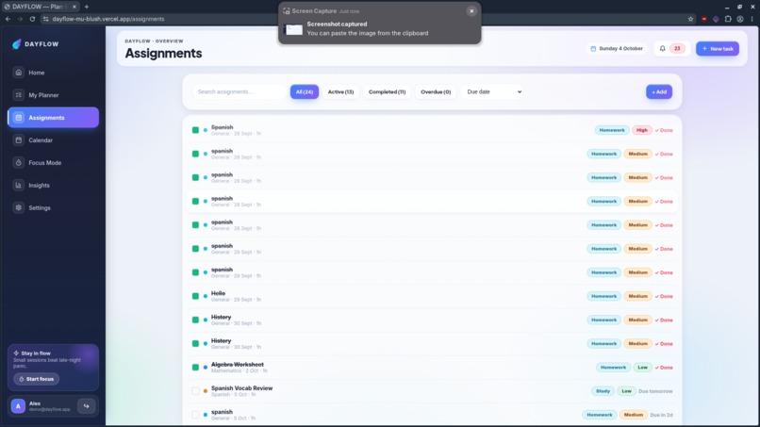Filter by Completed (11)

[x=387, y=91]
